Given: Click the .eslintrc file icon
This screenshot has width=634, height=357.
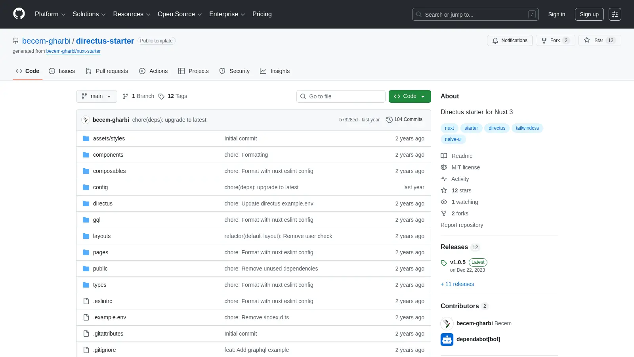Looking at the screenshot, I should pyautogui.click(x=86, y=301).
